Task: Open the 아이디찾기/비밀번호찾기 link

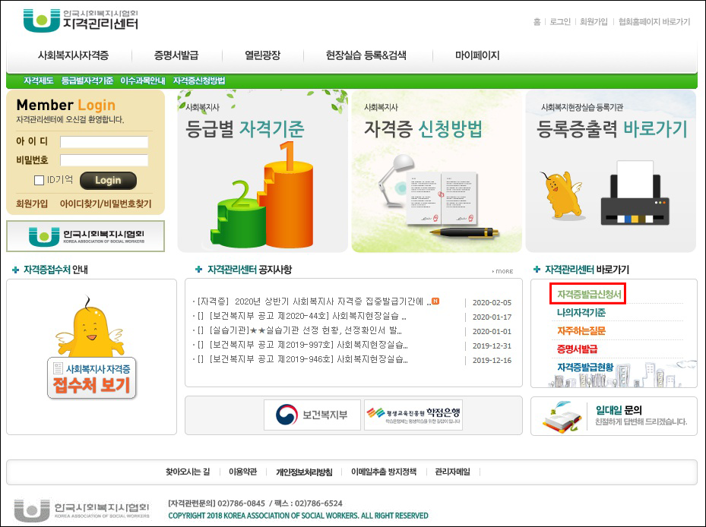Action: point(106,204)
